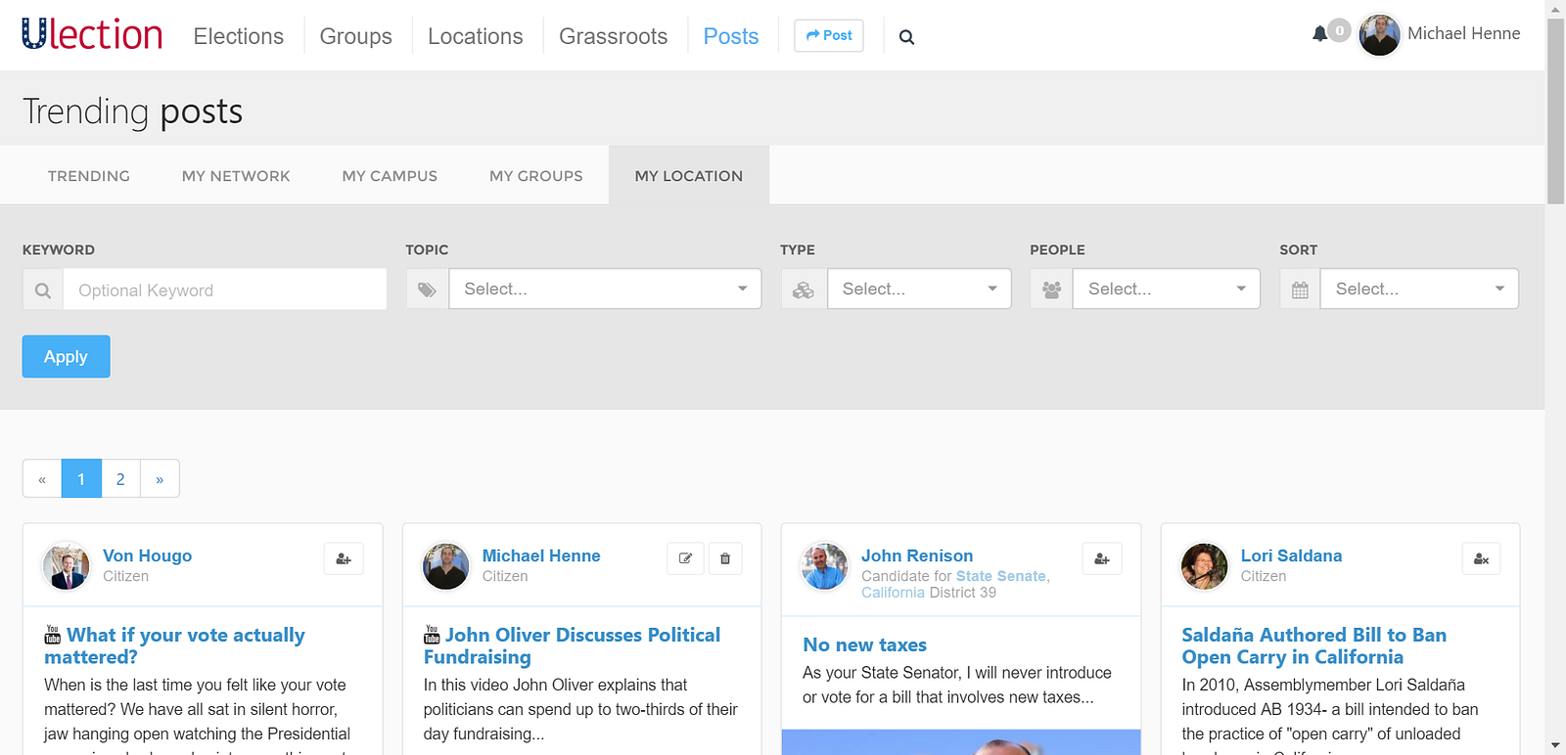Image resolution: width=1566 pixels, height=755 pixels.
Task: Go to next page of posts
Action: 160,479
